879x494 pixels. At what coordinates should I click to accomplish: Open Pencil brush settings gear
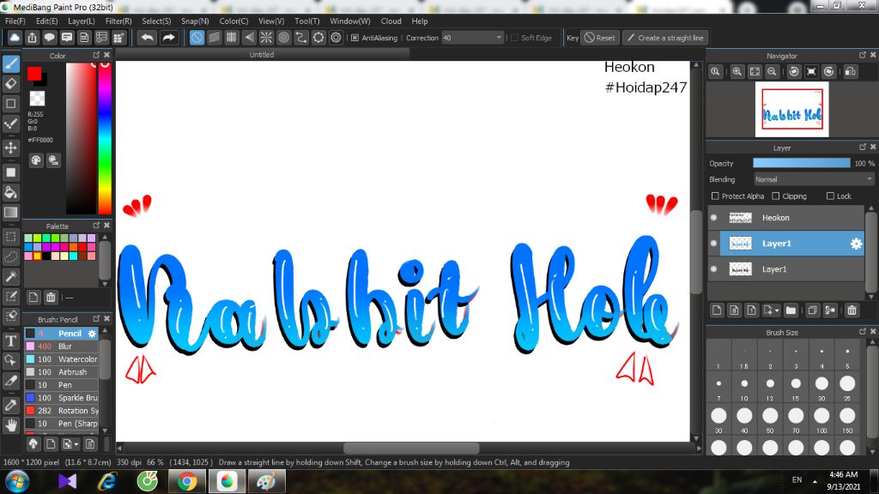(92, 334)
